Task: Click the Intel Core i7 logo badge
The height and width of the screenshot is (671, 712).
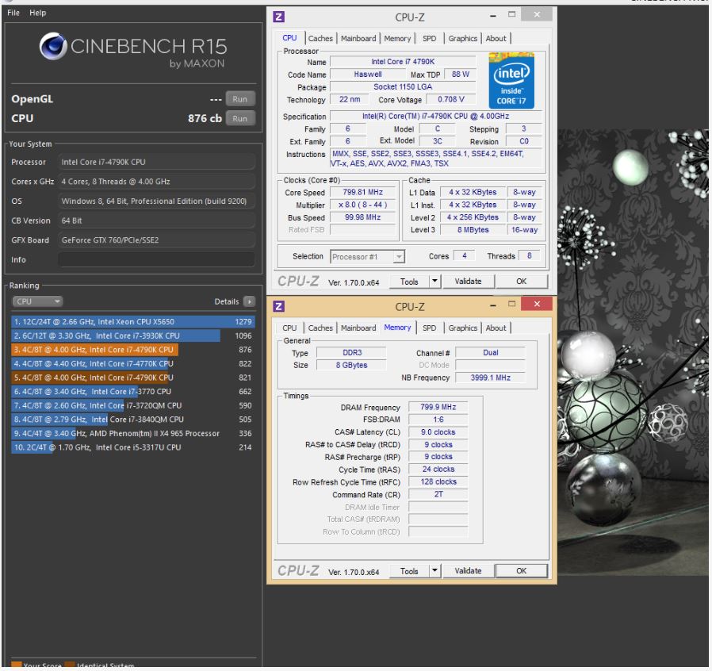Action: 511,80
